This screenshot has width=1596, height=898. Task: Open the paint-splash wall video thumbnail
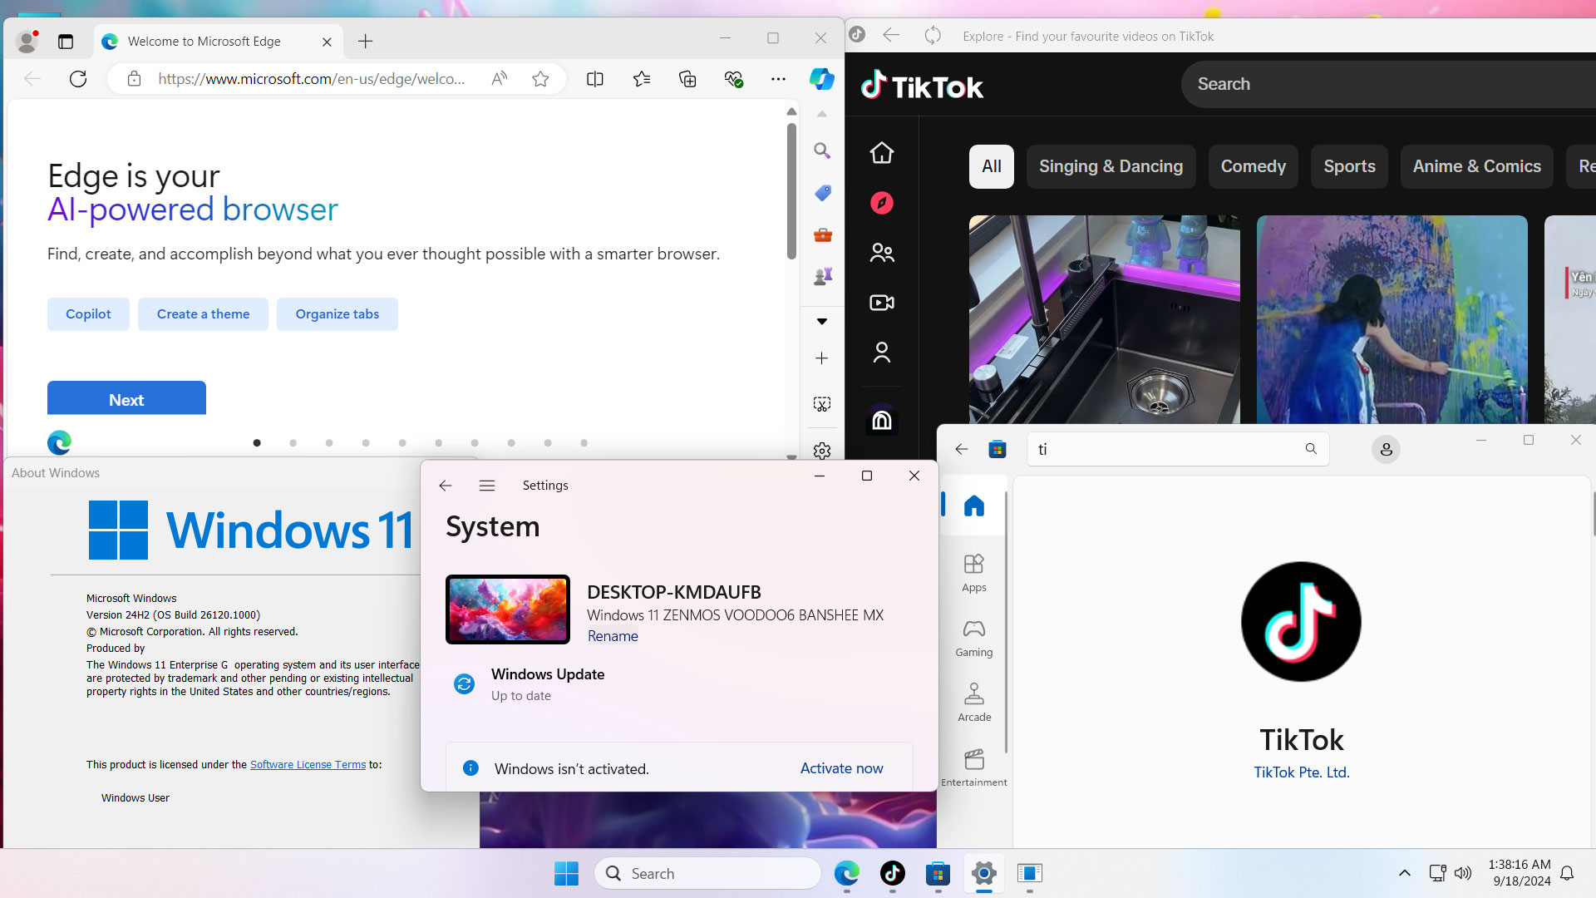click(1392, 319)
